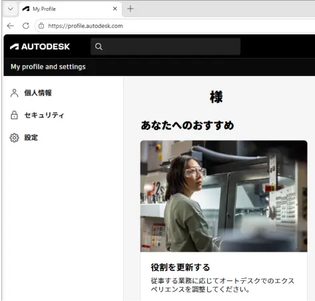Click the padlock icon beside セキュリティ
The width and height of the screenshot is (315, 301).
tap(14, 115)
